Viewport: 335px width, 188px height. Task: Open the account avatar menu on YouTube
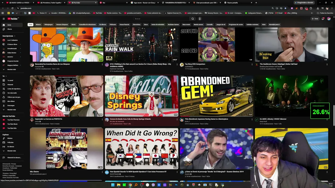329,19
